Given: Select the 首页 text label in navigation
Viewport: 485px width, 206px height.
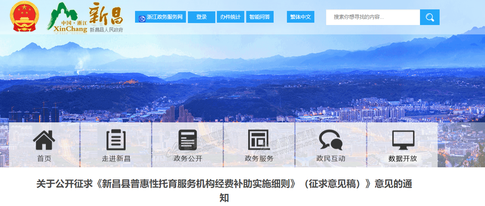Looking at the screenshot, I should (x=44, y=159).
